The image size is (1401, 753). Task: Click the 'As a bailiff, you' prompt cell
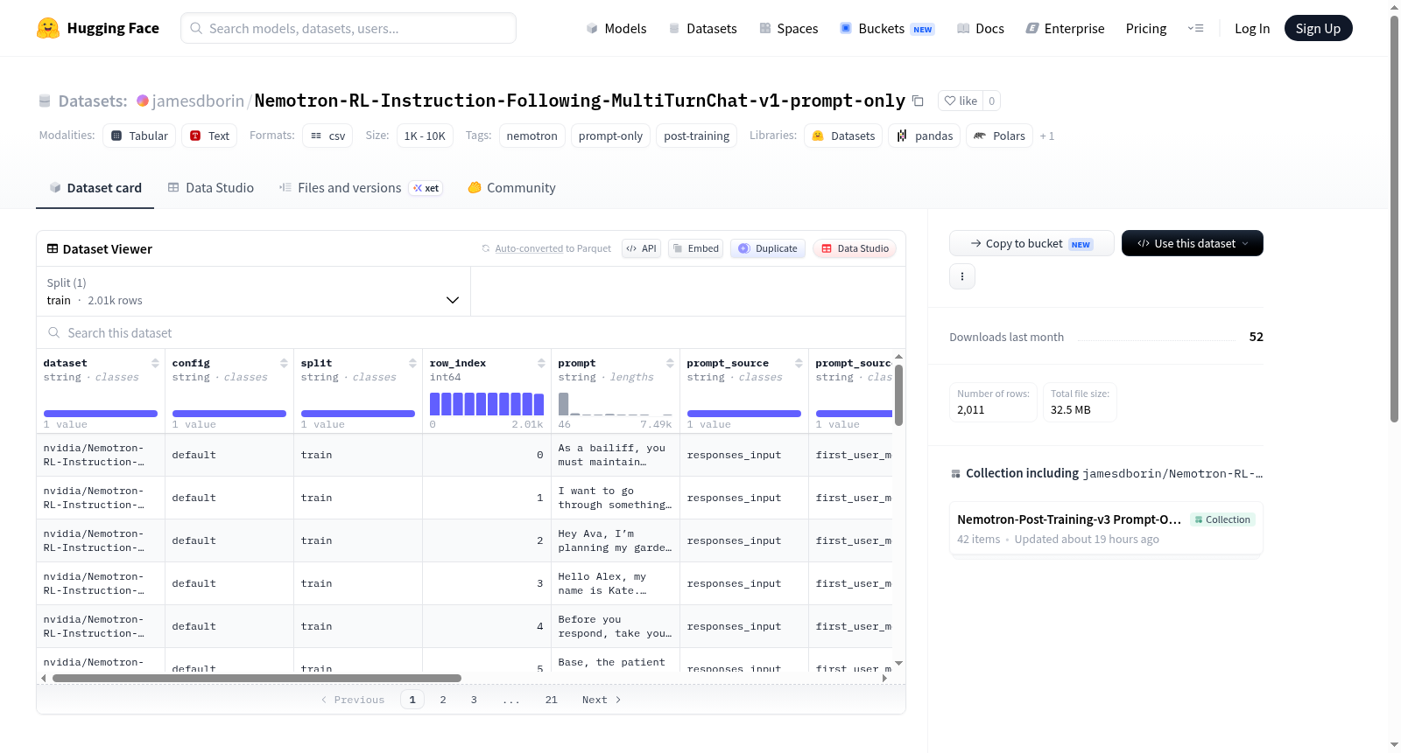(616, 455)
